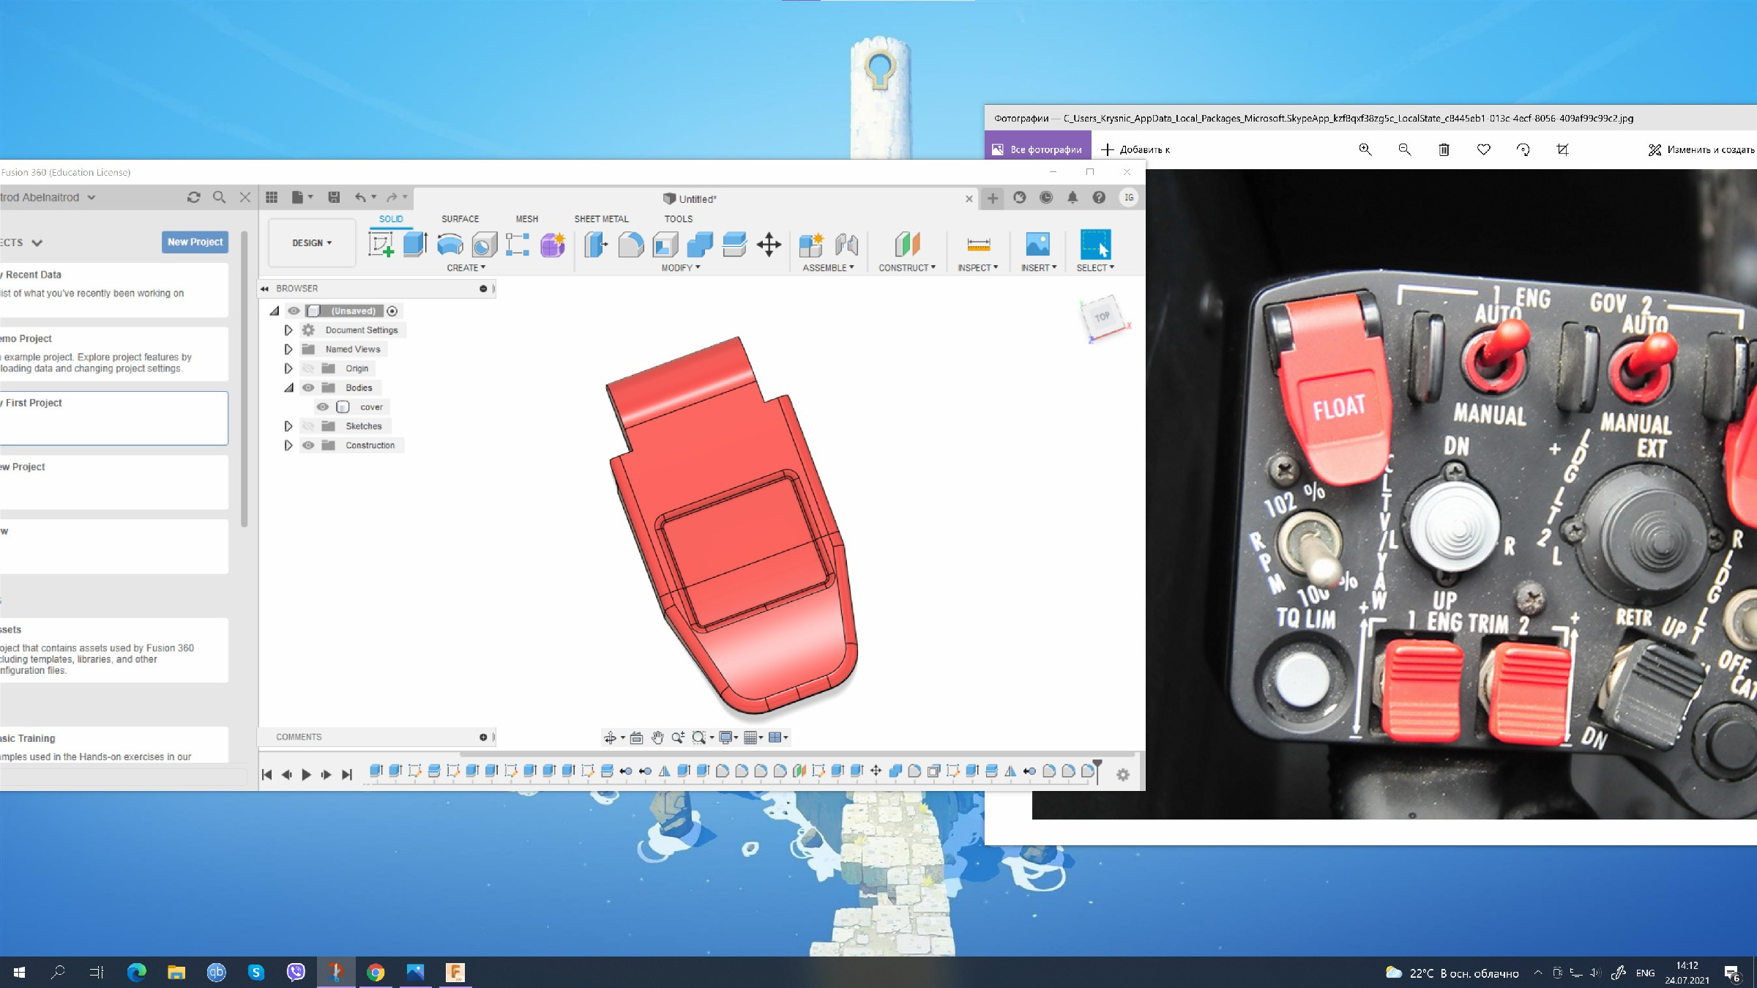
Task: Open the CONSTRUCT dropdown menu
Action: pyautogui.click(x=907, y=268)
